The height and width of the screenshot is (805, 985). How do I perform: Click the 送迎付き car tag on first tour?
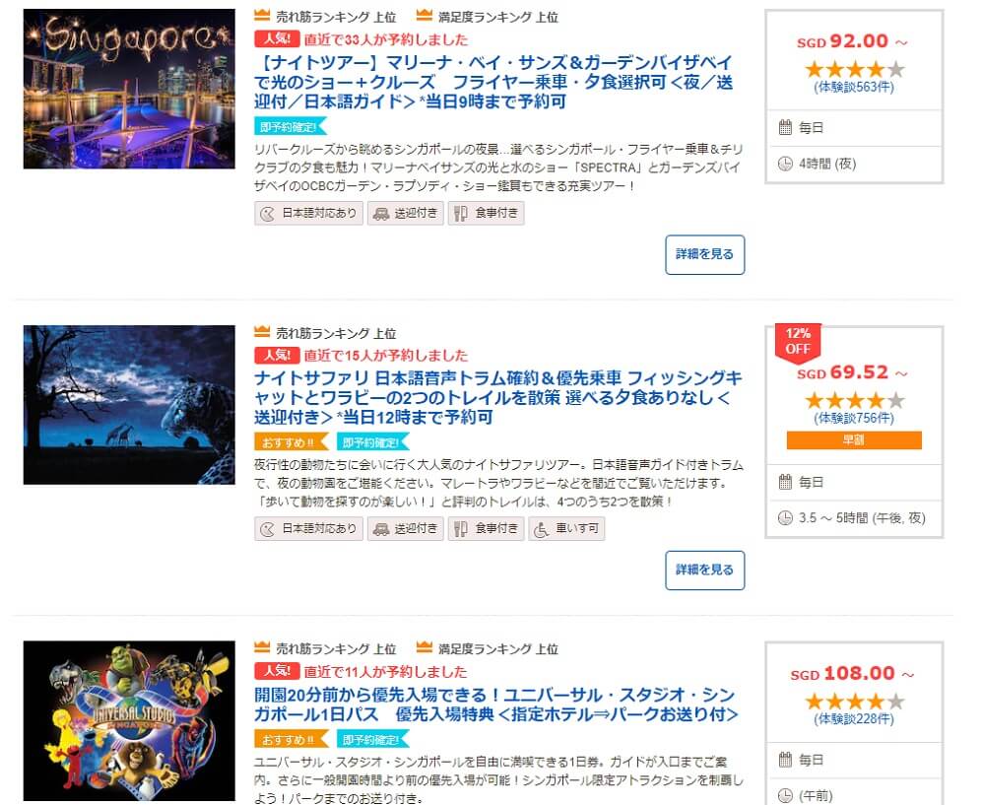click(406, 213)
